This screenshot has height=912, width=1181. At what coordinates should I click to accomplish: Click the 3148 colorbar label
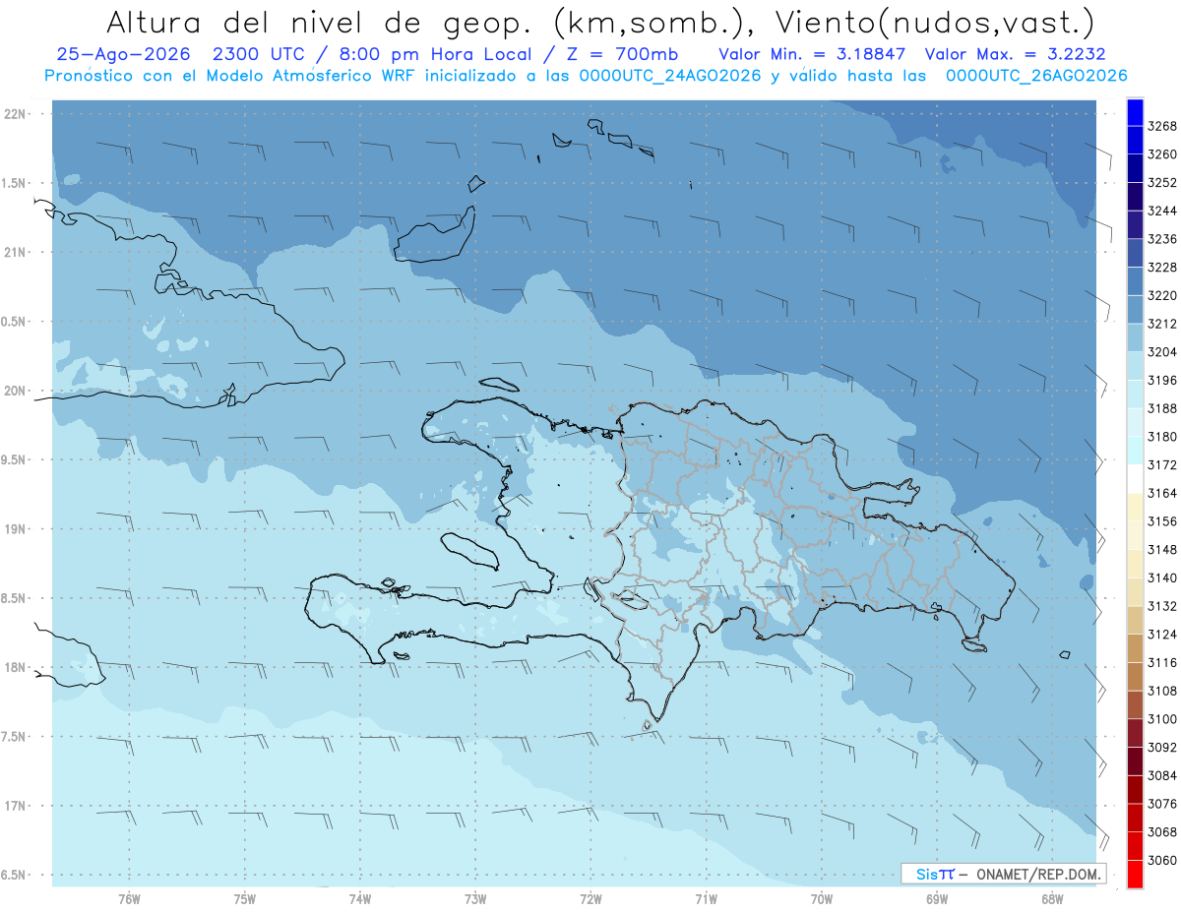coord(1161,549)
